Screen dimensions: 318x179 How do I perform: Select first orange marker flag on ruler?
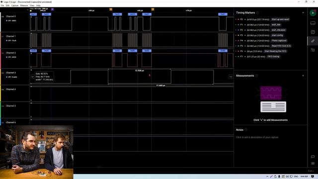point(111,9)
